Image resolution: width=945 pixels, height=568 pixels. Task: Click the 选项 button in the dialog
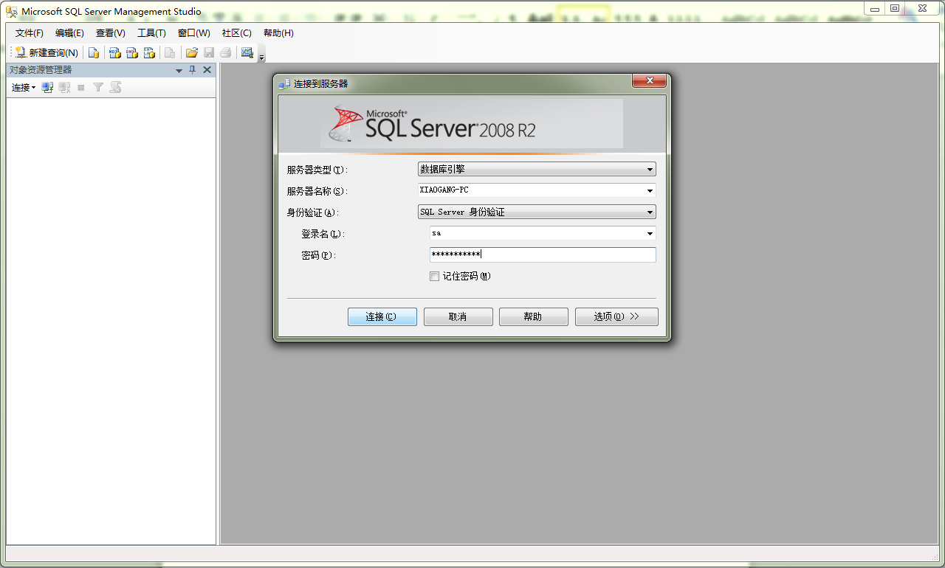click(x=616, y=316)
